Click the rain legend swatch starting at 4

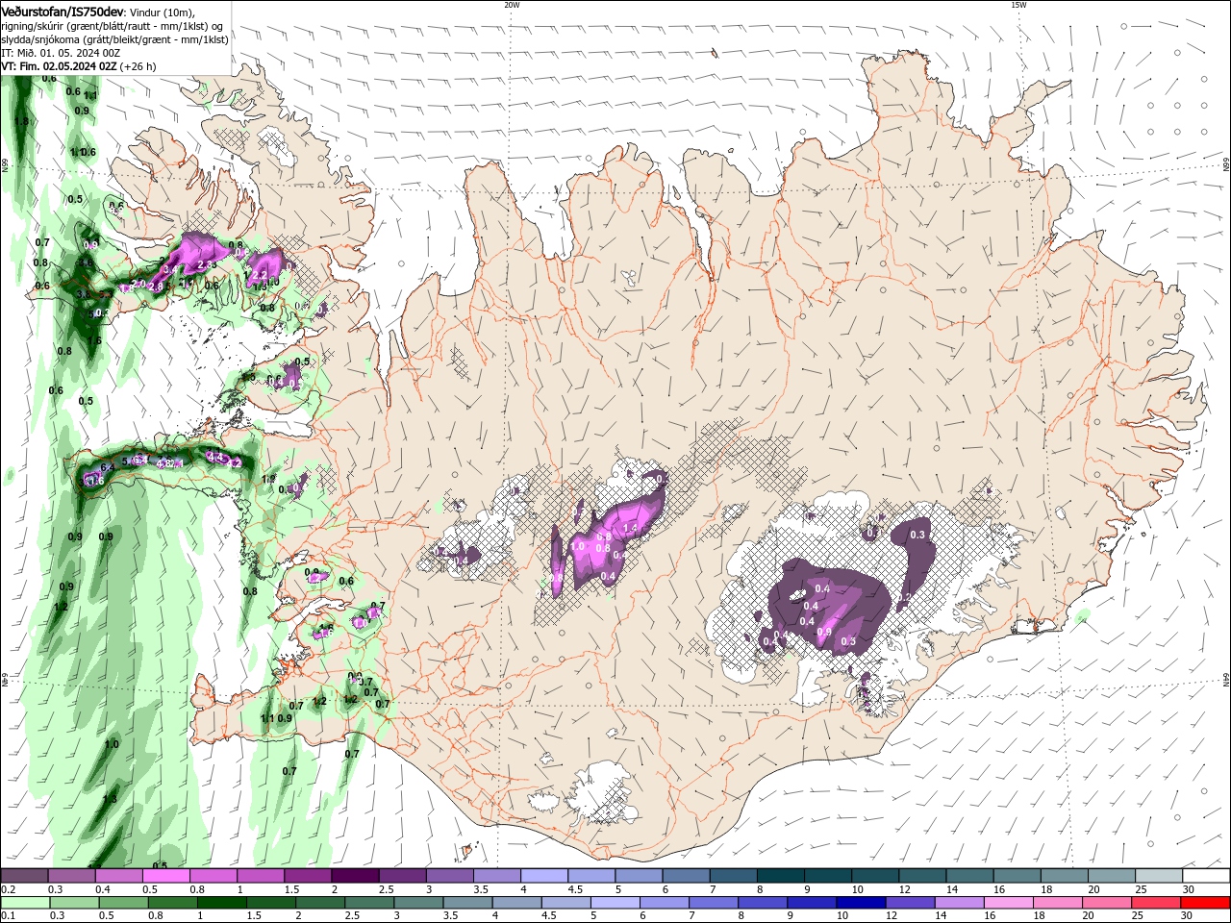(x=516, y=903)
